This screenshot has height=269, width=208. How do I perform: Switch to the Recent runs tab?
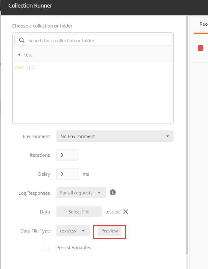click(x=203, y=24)
